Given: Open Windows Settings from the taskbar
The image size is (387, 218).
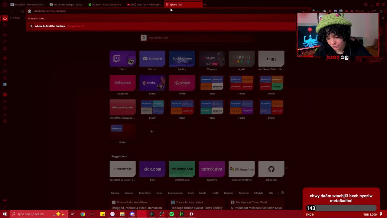Looking at the screenshot, I should point(191,214).
